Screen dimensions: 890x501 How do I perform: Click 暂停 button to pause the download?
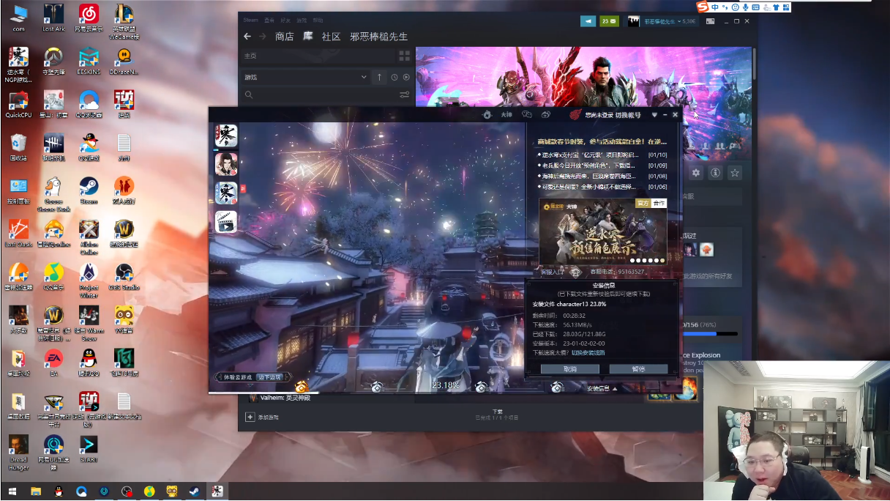click(638, 369)
